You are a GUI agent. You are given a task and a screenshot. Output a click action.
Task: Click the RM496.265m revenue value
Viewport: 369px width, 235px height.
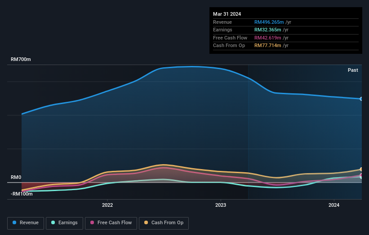tap(269, 22)
